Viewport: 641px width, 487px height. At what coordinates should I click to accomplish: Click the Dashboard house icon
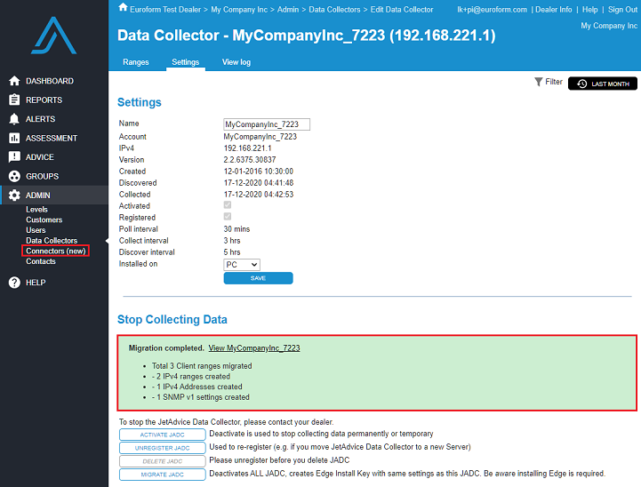[x=14, y=81]
